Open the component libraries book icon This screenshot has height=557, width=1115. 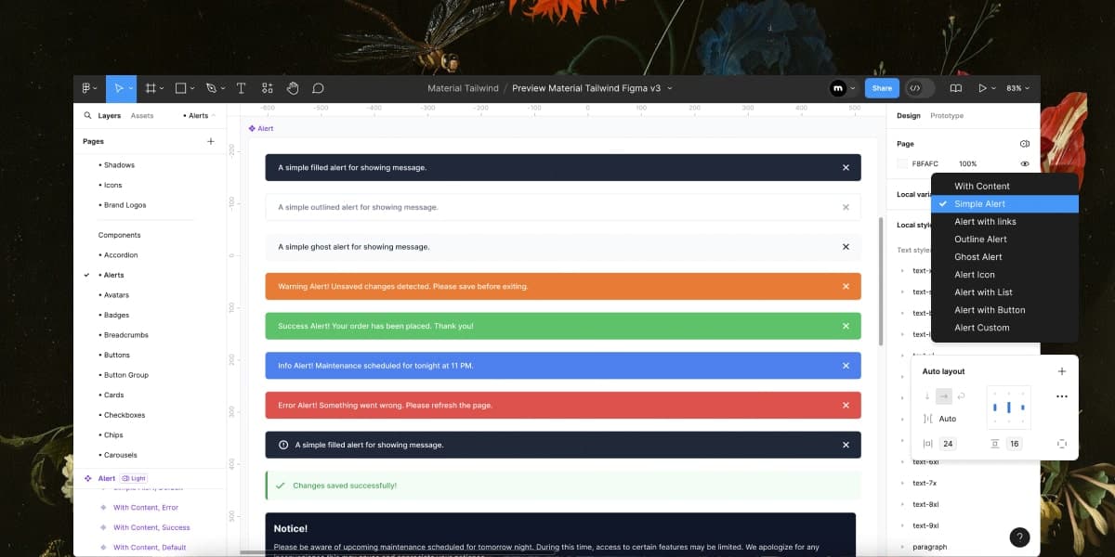pos(955,87)
